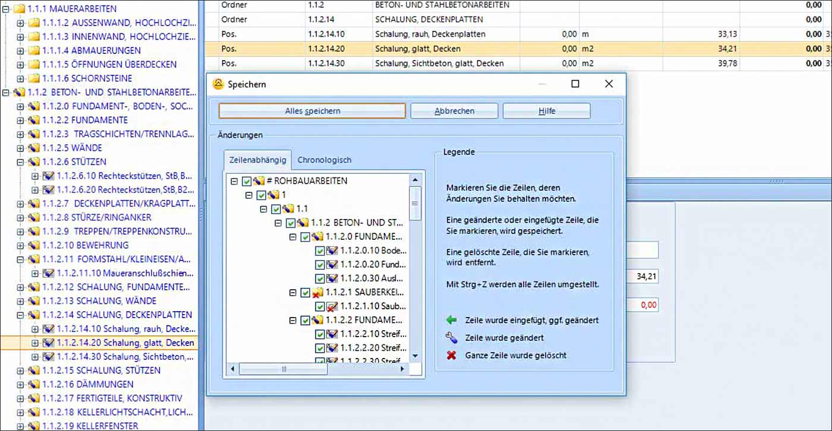
Task: Click the Speichern dialog title icon
Action: [218, 84]
